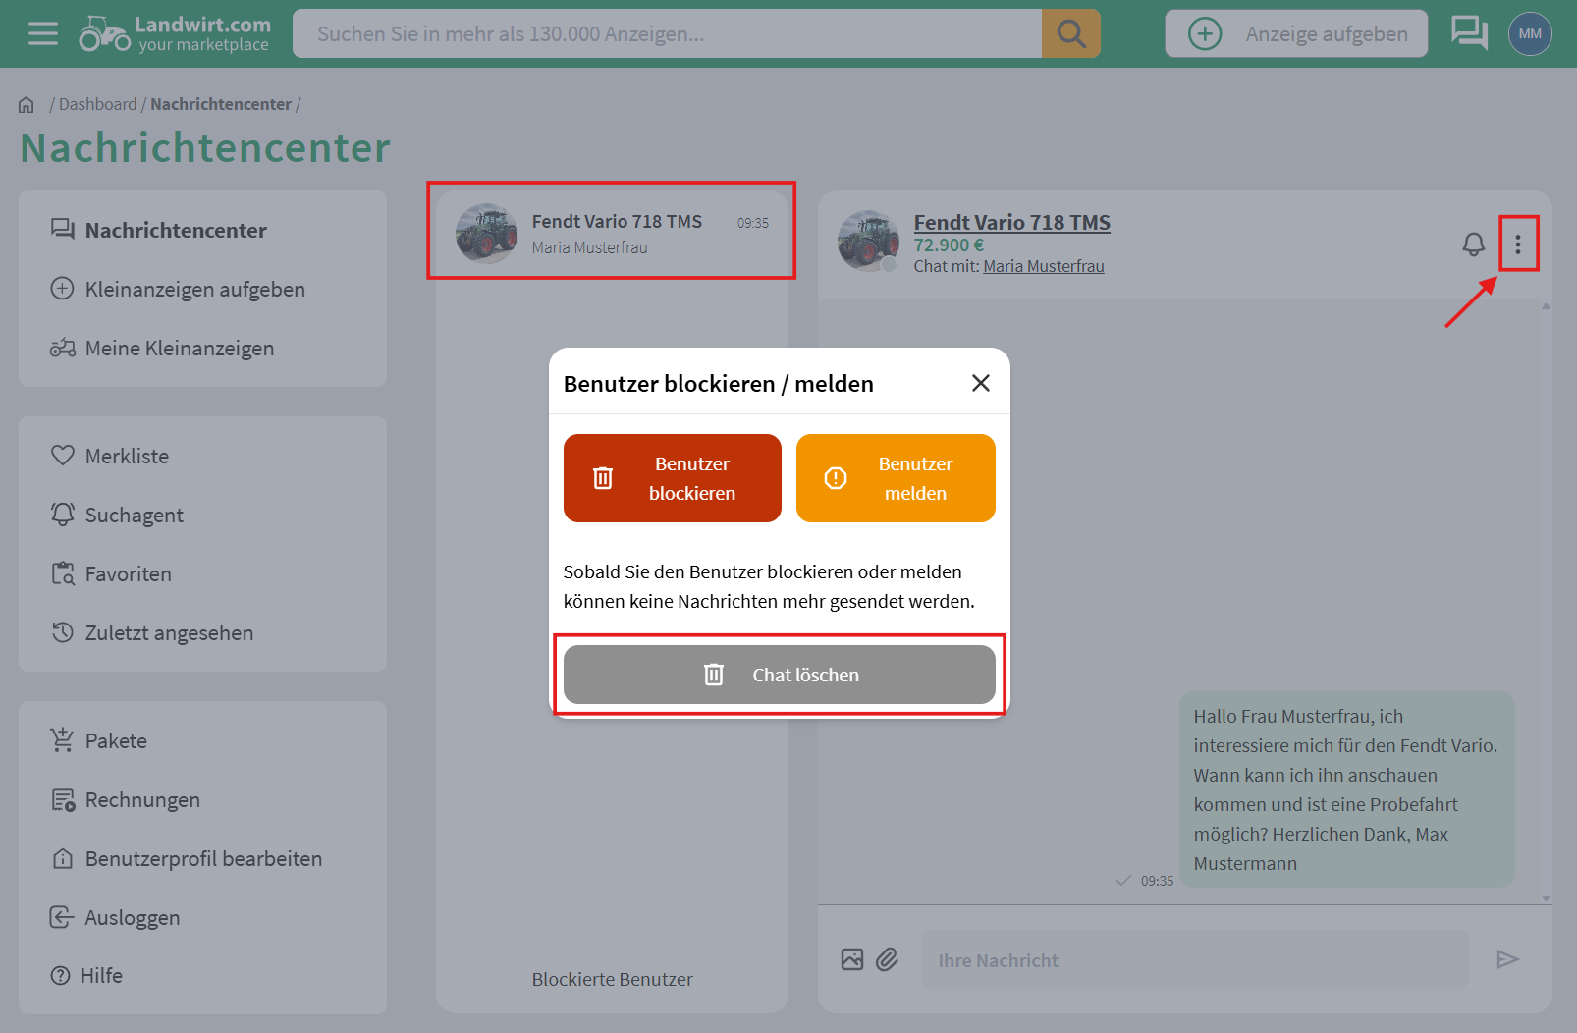Select the Fendt Vario conversation thumbnail
Screen dimensions: 1577x1033
point(486,234)
